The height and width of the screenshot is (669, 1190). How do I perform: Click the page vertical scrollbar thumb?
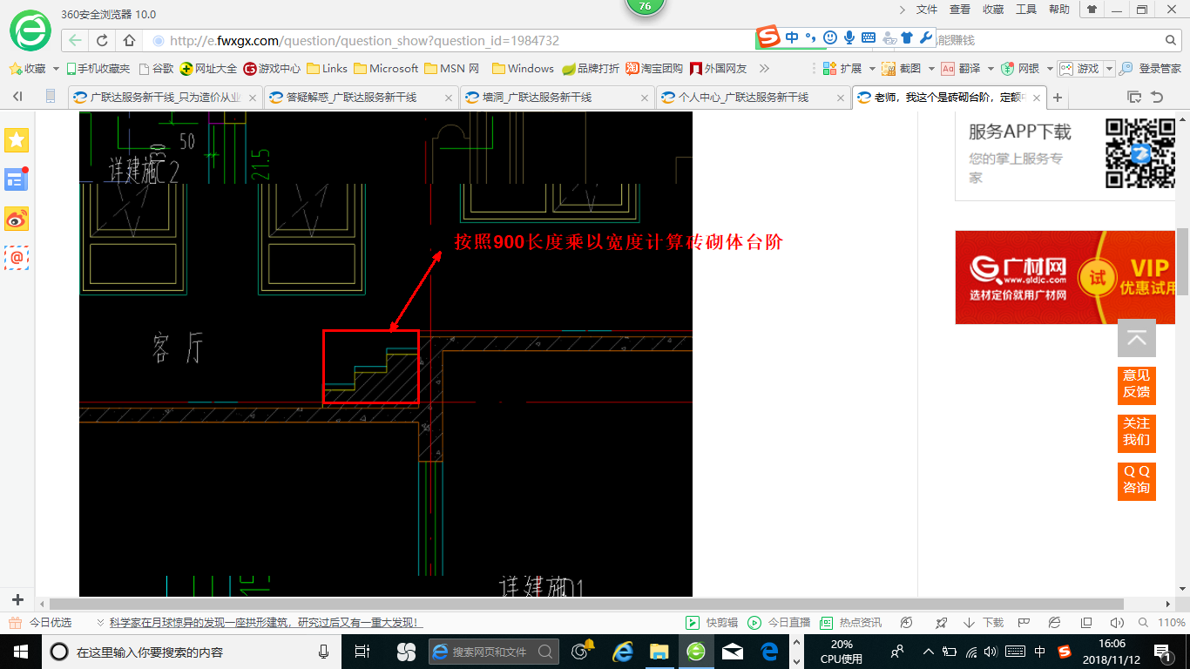tap(1182, 261)
